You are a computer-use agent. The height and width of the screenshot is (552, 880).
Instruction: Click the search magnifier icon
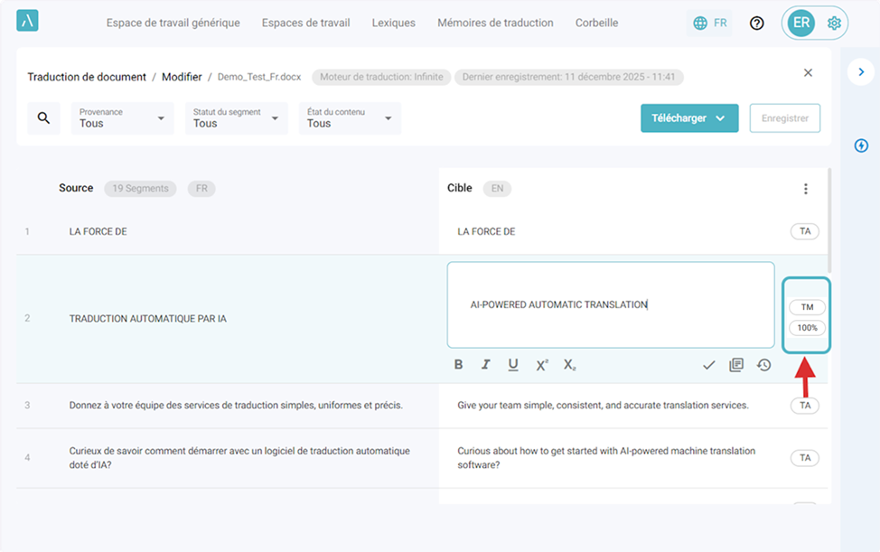click(x=43, y=118)
